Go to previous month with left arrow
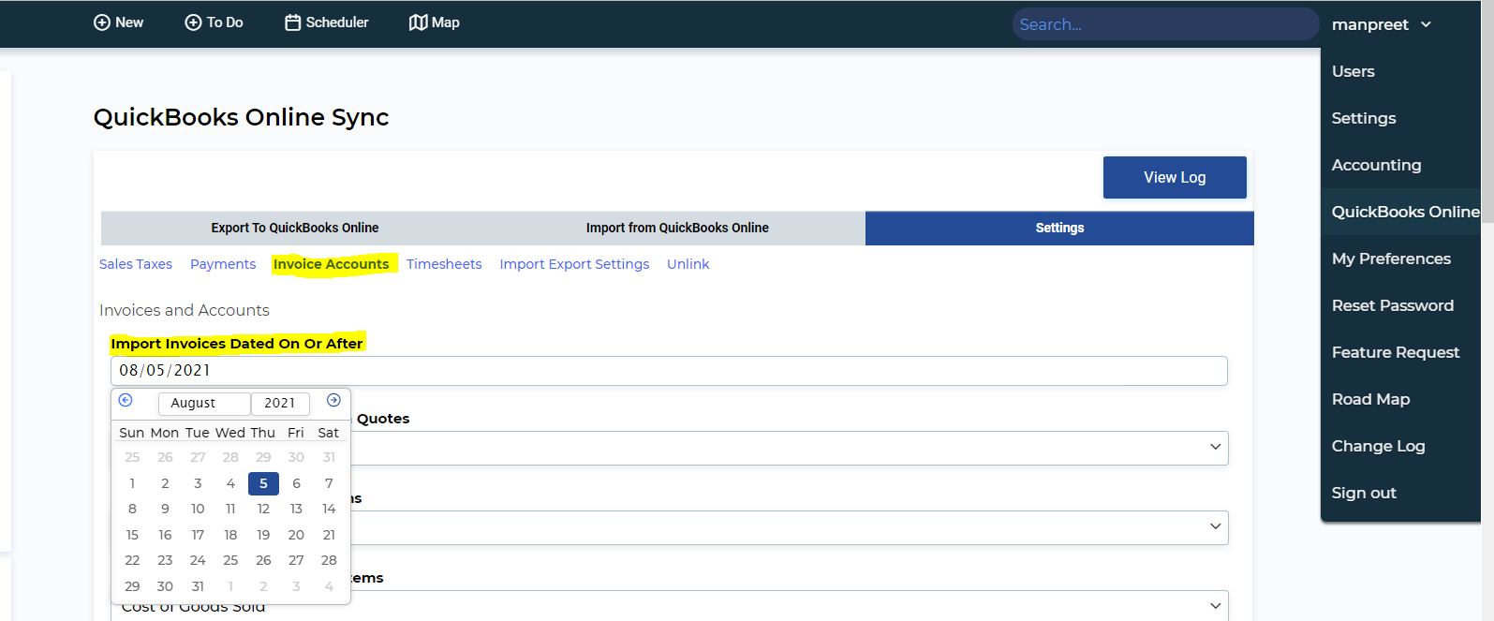Image resolution: width=1494 pixels, height=621 pixels. [126, 400]
